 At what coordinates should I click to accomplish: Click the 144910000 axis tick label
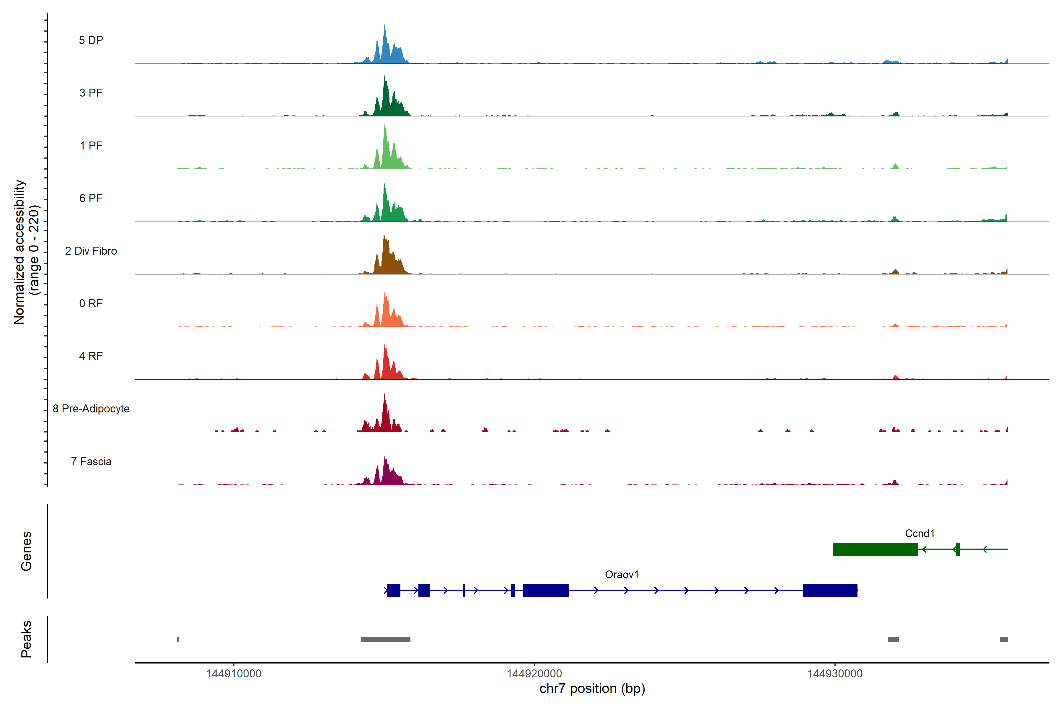point(234,674)
